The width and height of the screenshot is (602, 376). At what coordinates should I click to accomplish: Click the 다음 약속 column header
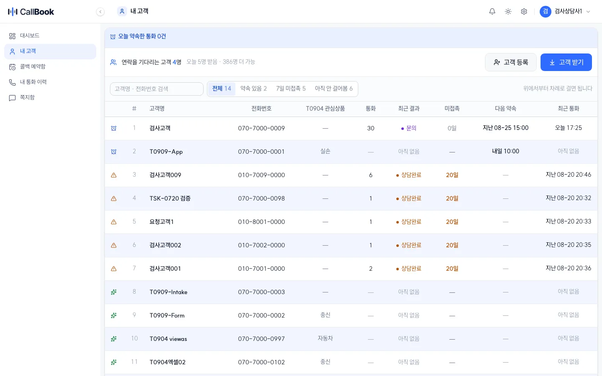coord(505,109)
